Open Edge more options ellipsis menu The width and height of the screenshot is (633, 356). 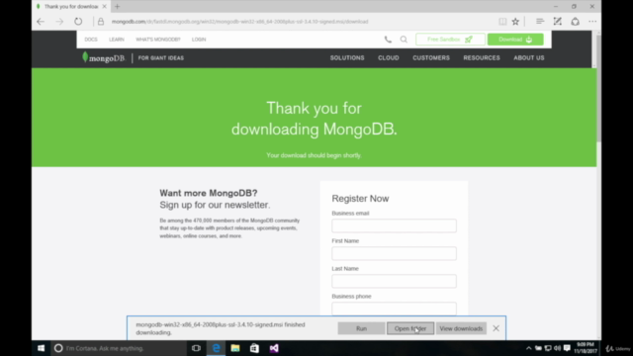tap(592, 22)
